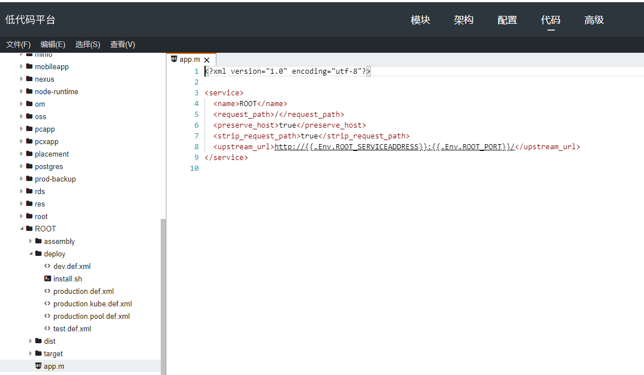Viewport: 644px width, 375px height.
Task: Expand the assembly folder
Action: 31,241
